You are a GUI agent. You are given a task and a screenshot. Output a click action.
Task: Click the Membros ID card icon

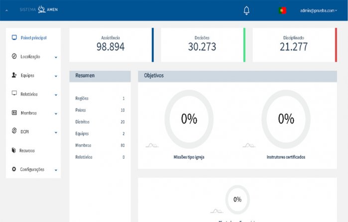[x=14, y=113]
